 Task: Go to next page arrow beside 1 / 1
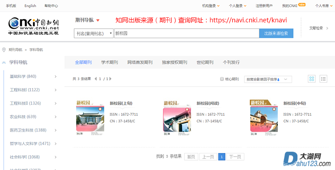110,79
